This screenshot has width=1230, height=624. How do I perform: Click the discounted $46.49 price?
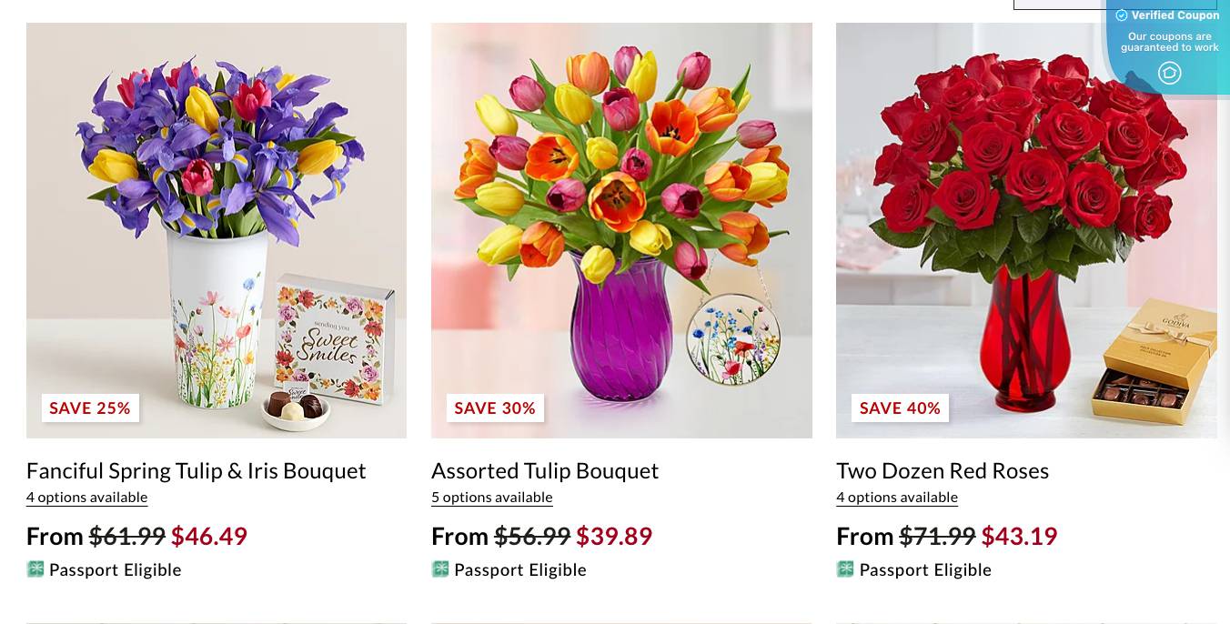[x=209, y=536]
